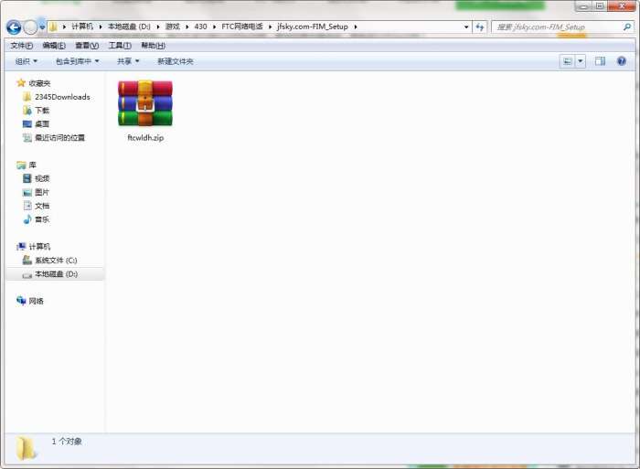Change the view with the view icon
Viewport: 640px width, 469px height.
[x=567, y=61]
